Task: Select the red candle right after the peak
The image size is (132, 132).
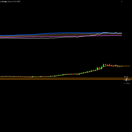Action: click(x=106, y=64)
